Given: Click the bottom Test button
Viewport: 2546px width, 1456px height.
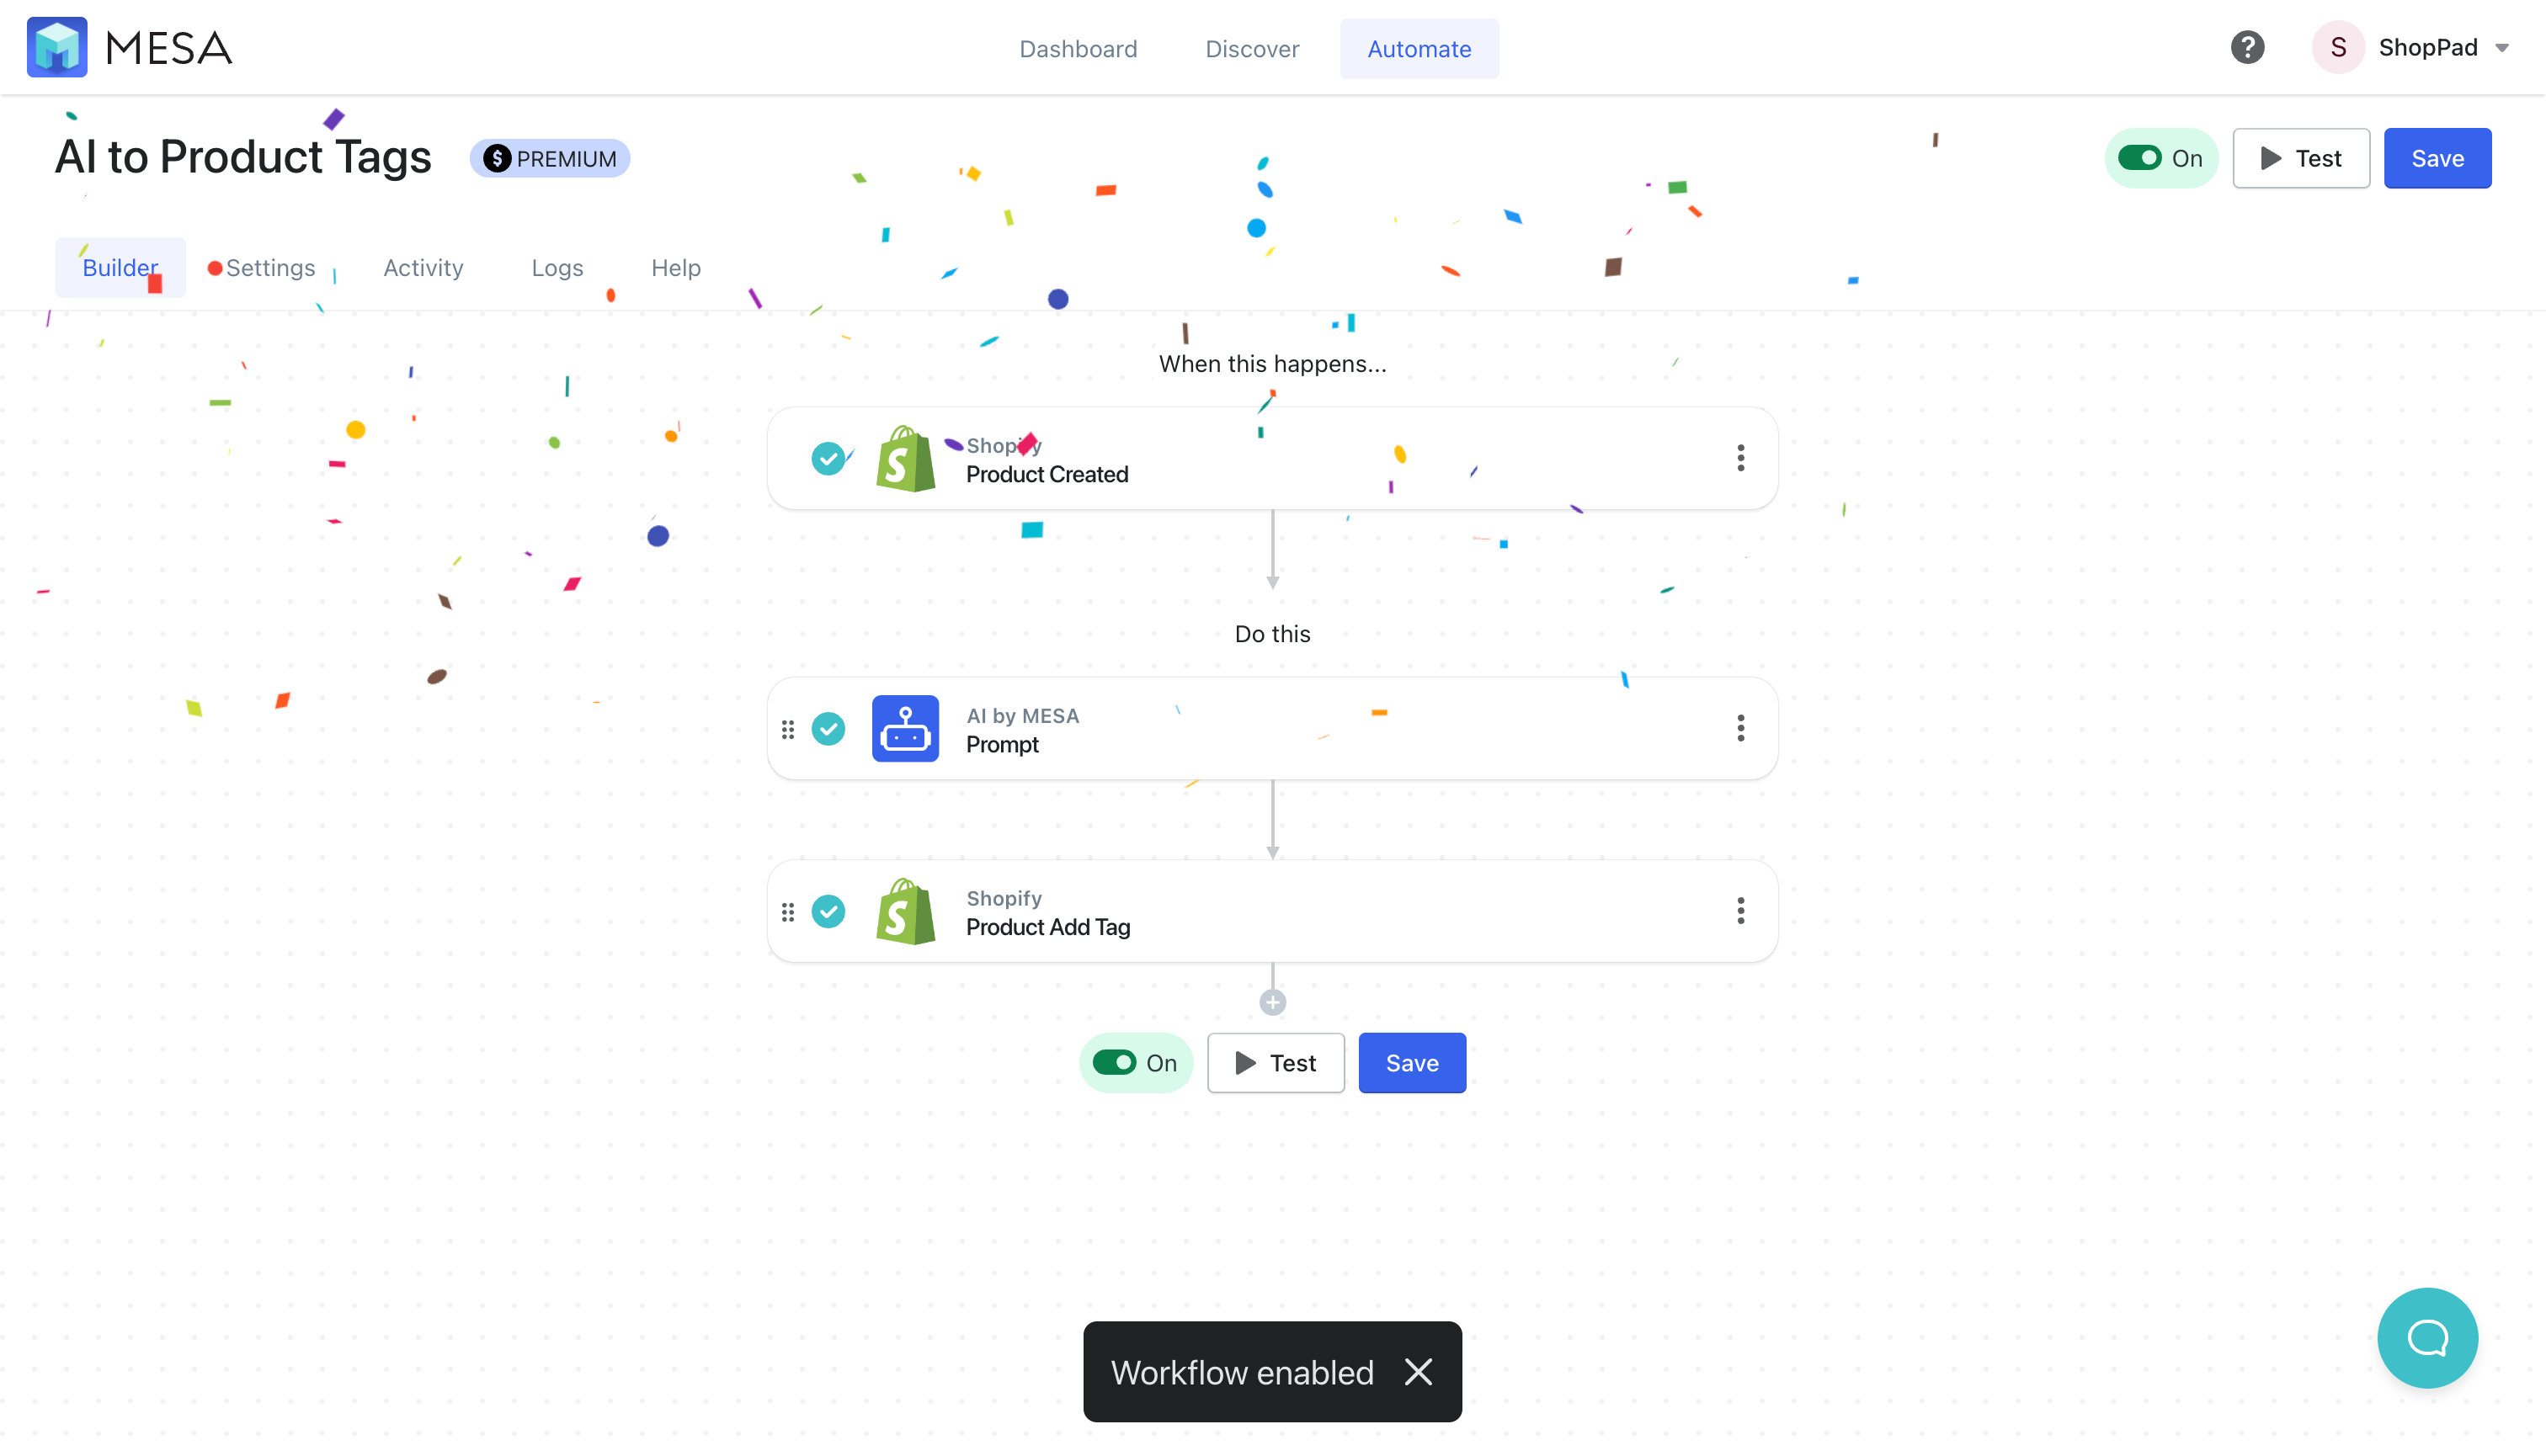Looking at the screenshot, I should click(1276, 1063).
